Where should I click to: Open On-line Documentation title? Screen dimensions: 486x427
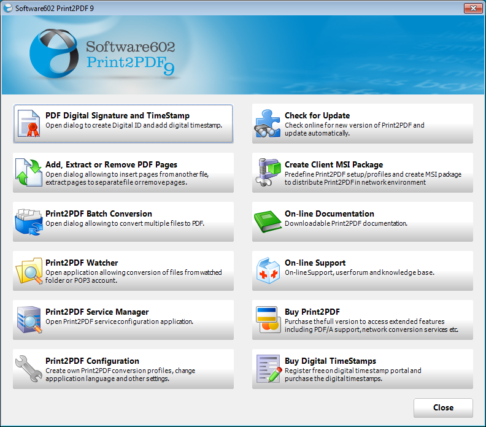pos(330,214)
